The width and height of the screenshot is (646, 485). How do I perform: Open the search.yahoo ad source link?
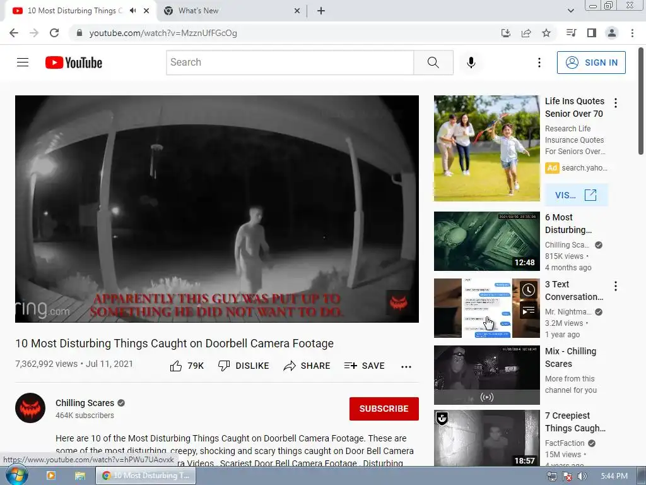point(584,168)
